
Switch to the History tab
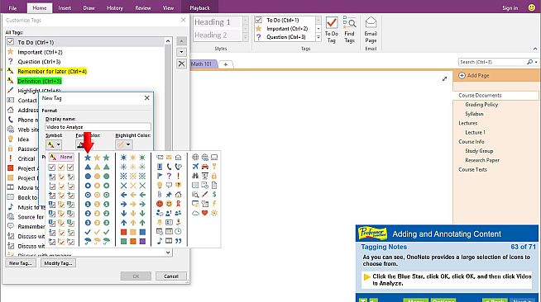click(115, 7)
